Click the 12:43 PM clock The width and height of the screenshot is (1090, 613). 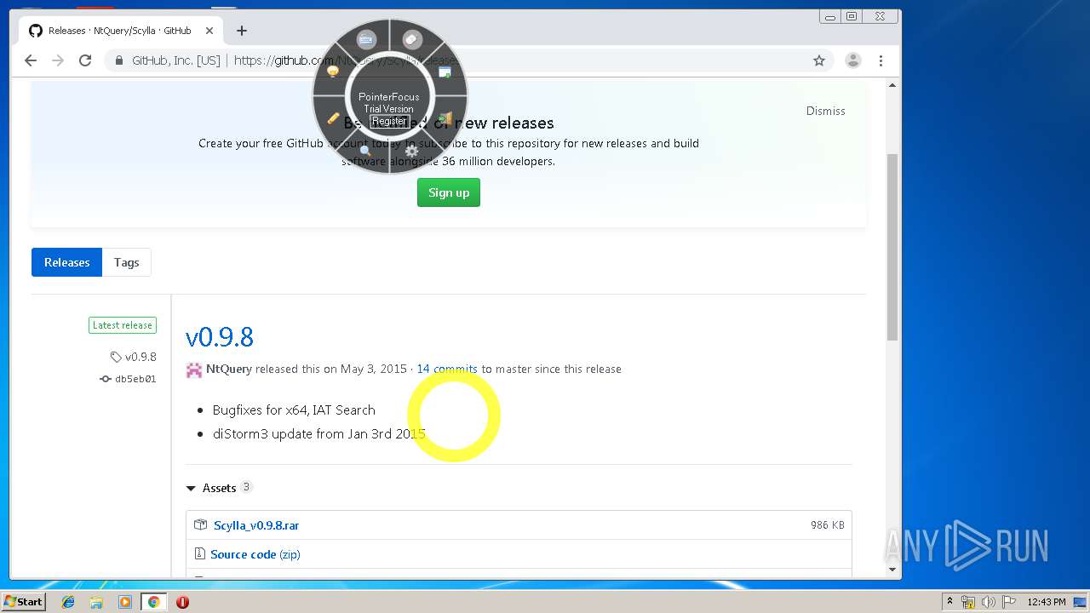coord(1047,602)
